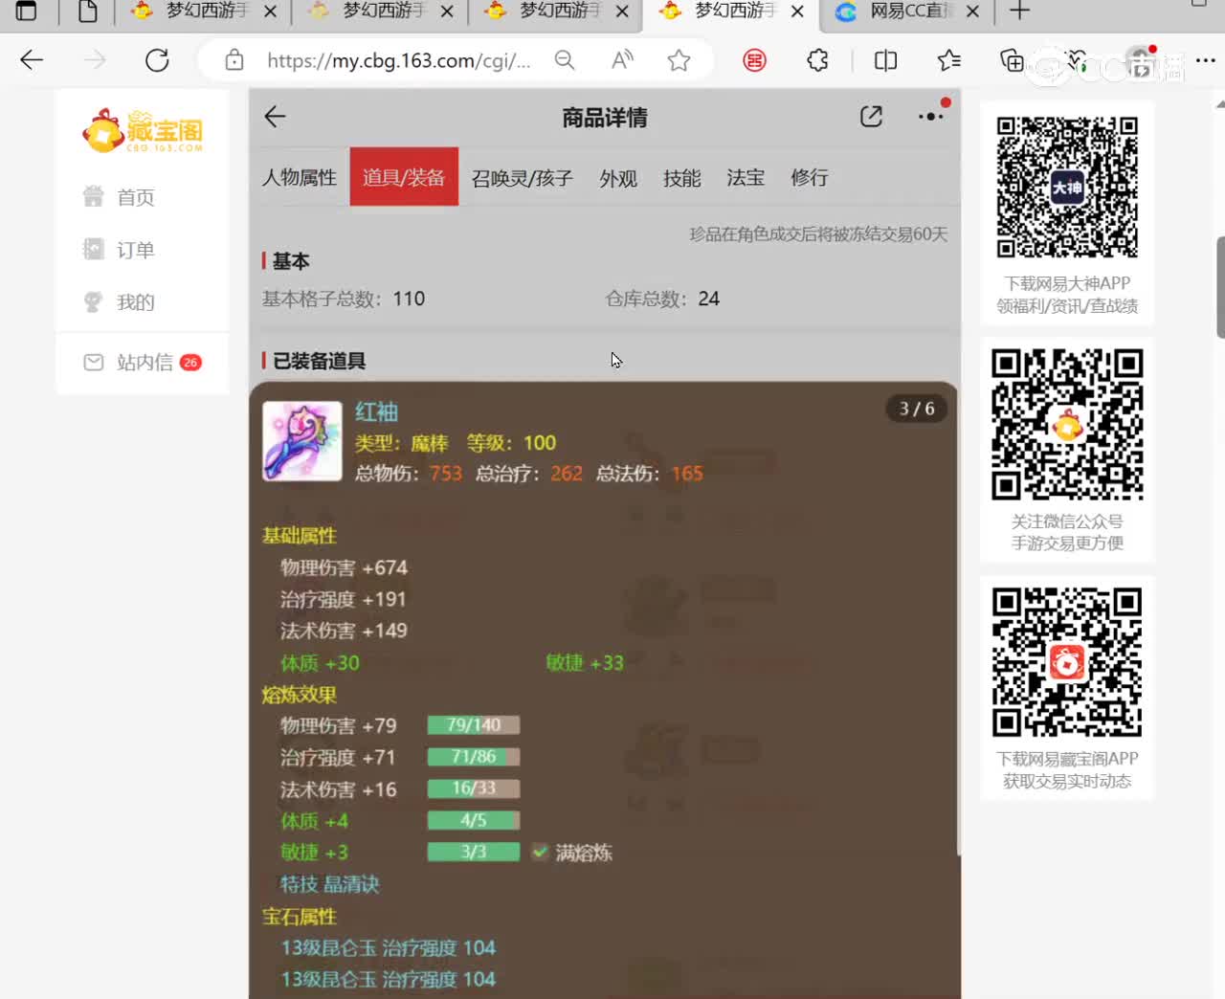Click the share icon in item details header
Image resolution: width=1225 pixels, height=999 pixels.
point(871,117)
